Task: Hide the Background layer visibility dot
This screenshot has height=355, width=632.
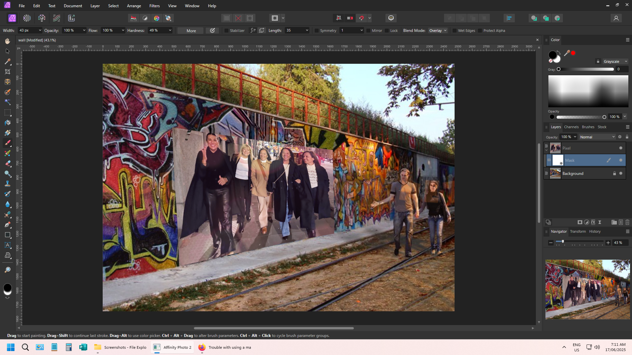Action: 621,173
